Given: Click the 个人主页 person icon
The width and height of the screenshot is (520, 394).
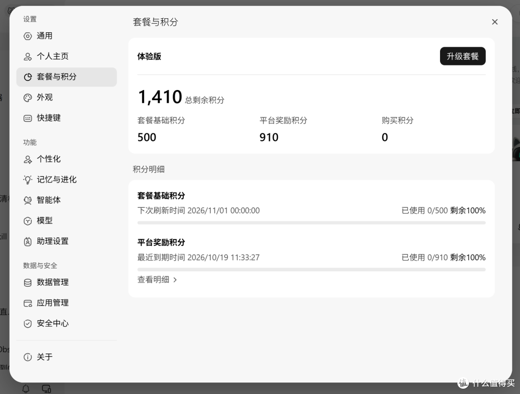Looking at the screenshot, I should 28,57.
